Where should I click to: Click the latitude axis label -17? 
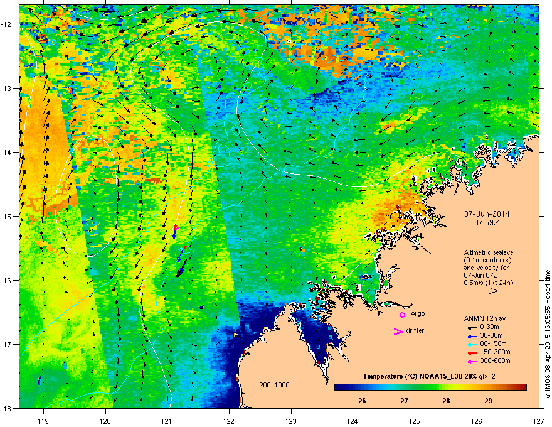click(7, 345)
